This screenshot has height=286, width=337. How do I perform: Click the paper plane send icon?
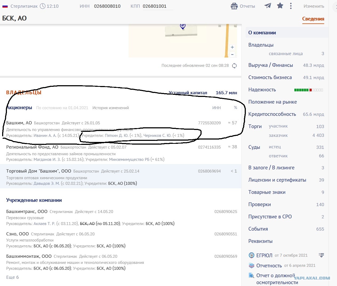click(268, 6)
